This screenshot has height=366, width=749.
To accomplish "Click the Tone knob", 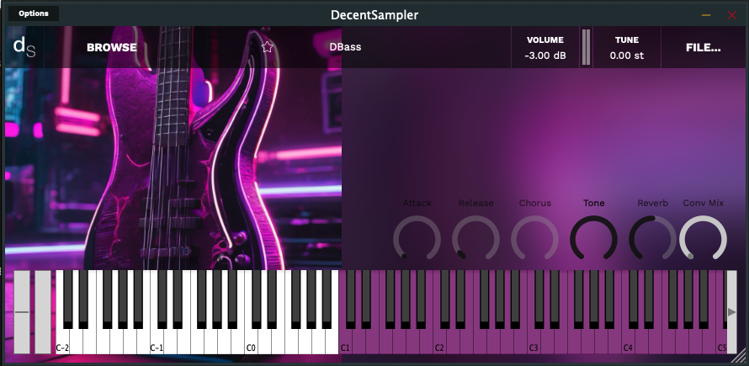I will pos(594,238).
